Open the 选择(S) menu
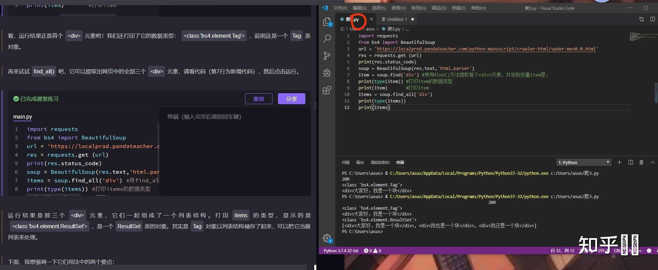Screen dimensions: 658x270 [379, 8]
